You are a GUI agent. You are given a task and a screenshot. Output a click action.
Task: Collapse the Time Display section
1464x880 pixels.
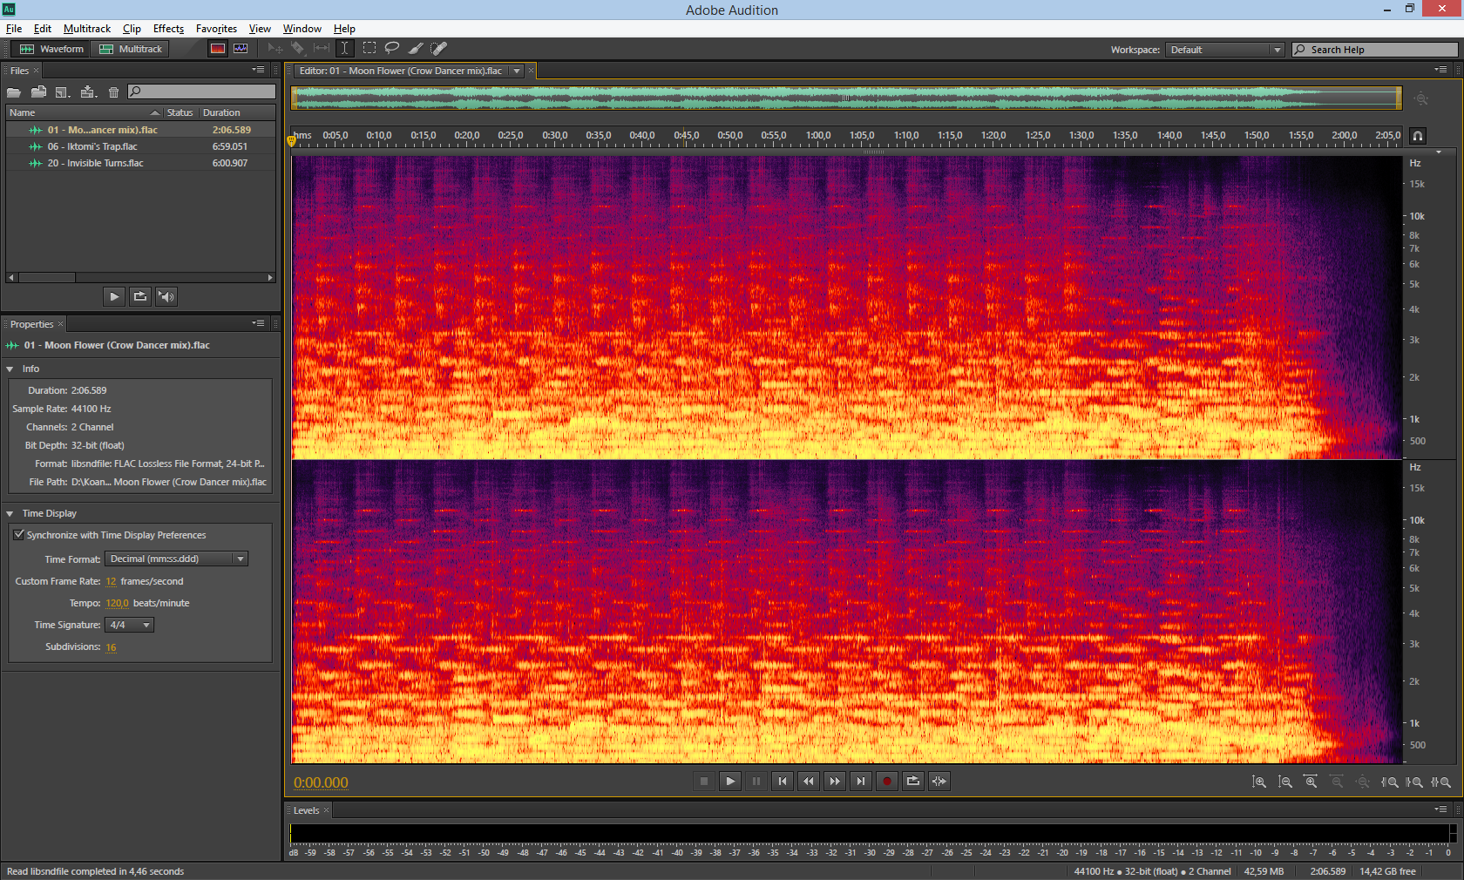(10, 514)
